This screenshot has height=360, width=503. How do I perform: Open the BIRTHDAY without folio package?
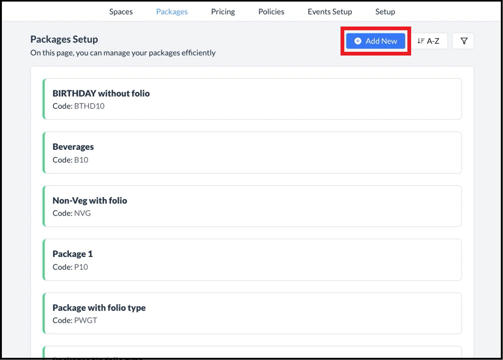(252, 99)
